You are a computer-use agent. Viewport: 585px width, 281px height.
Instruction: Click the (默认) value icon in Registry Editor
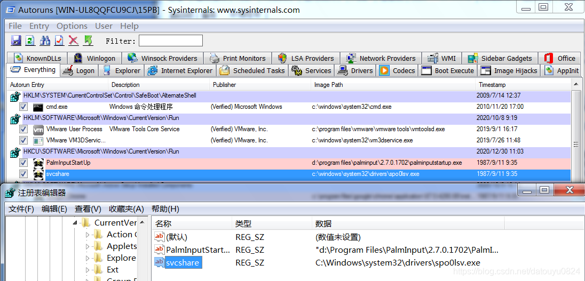(160, 237)
